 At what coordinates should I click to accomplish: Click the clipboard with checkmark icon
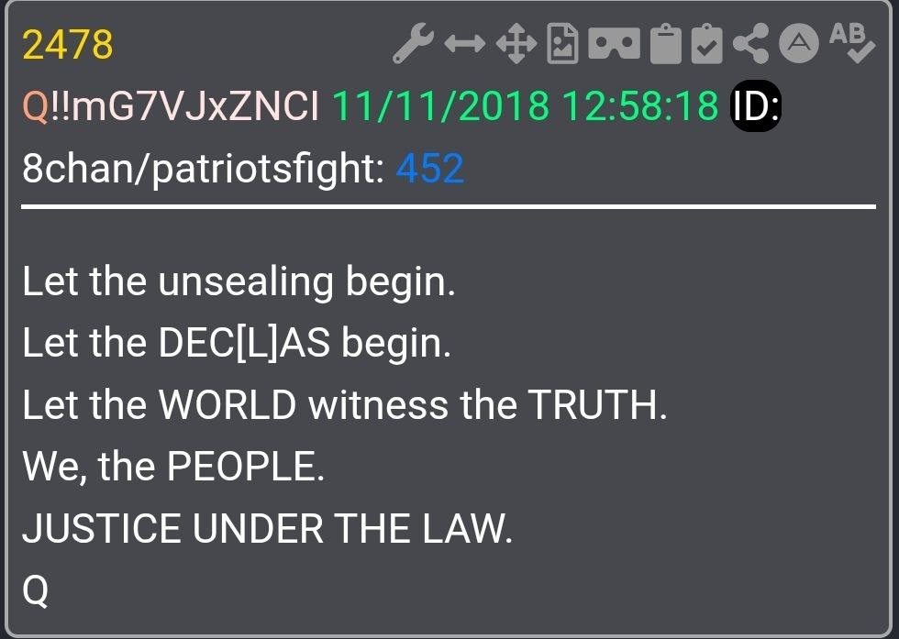(x=707, y=44)
